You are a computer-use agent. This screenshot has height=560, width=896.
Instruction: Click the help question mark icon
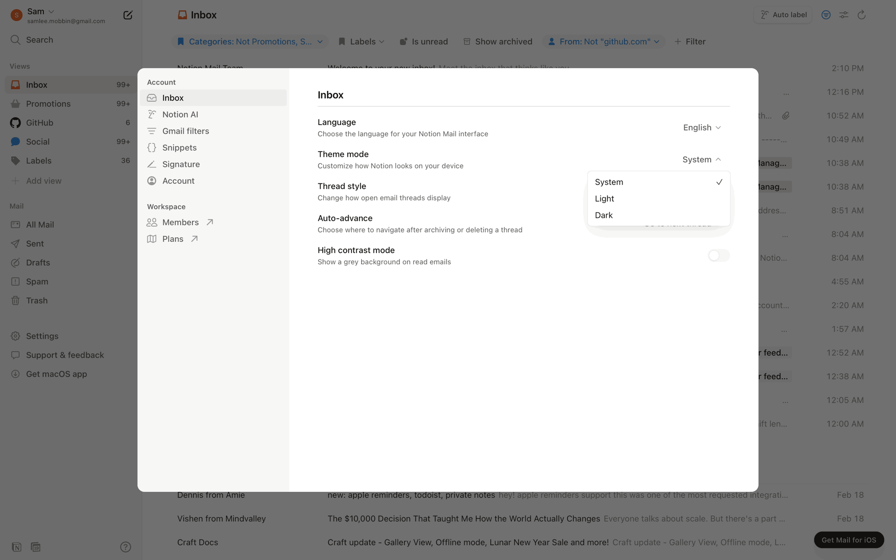(x=126, y=547)
